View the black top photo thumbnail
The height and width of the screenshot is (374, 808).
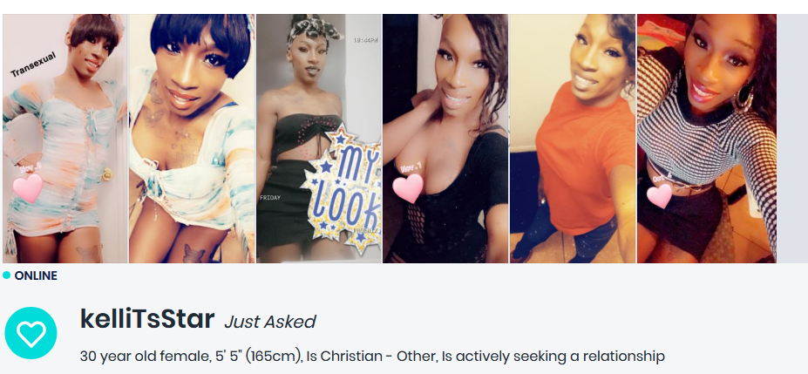click(445, 139)
